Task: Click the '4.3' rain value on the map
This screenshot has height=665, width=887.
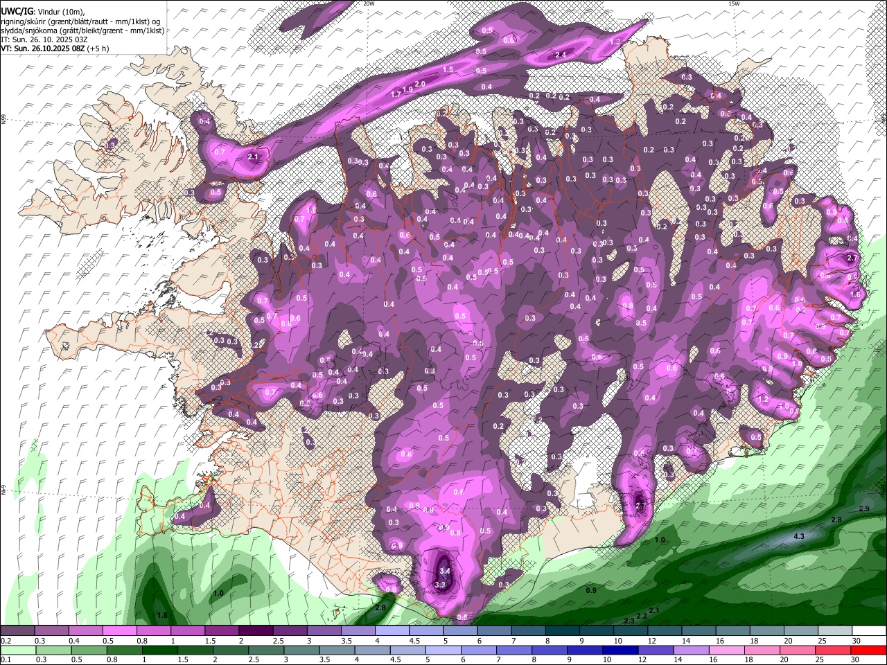Action: (x=798, y=536)
